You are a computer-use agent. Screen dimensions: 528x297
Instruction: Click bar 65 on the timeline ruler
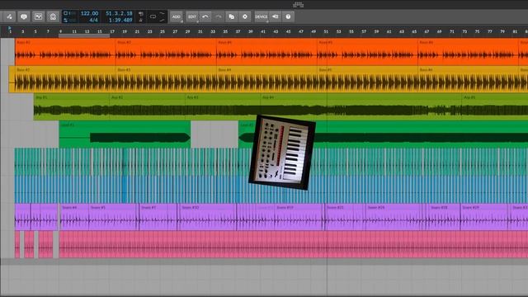(414, 31)
